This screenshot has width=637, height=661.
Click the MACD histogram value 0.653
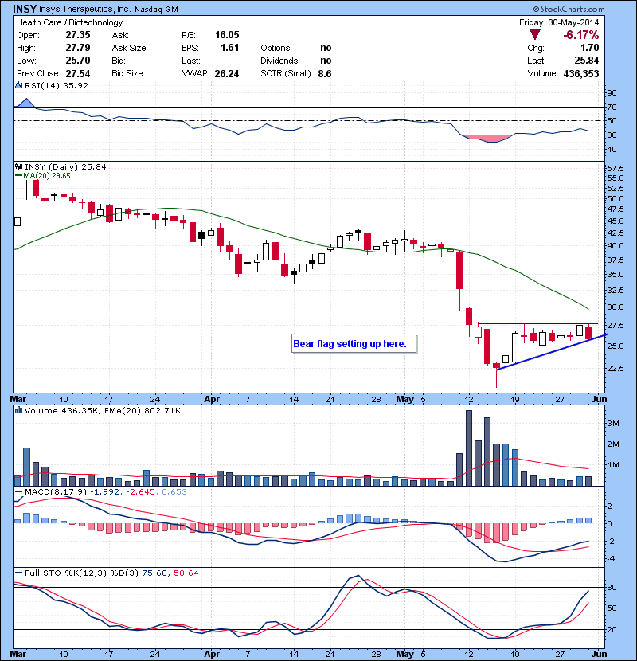(174, 492)
